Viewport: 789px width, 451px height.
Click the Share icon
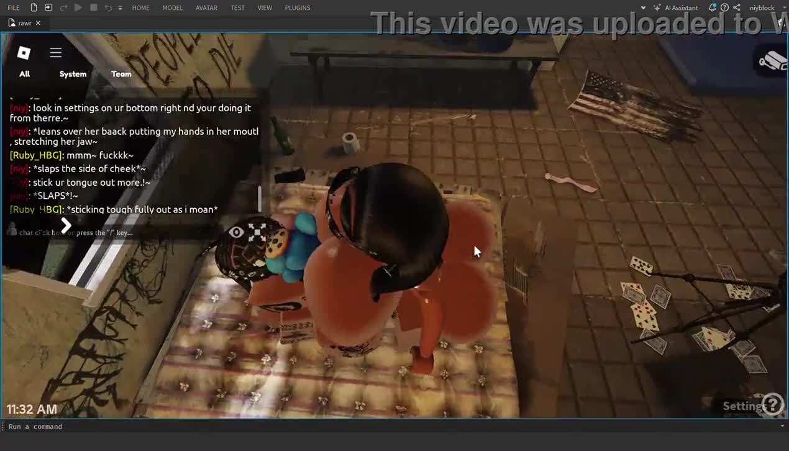point(737,7)
